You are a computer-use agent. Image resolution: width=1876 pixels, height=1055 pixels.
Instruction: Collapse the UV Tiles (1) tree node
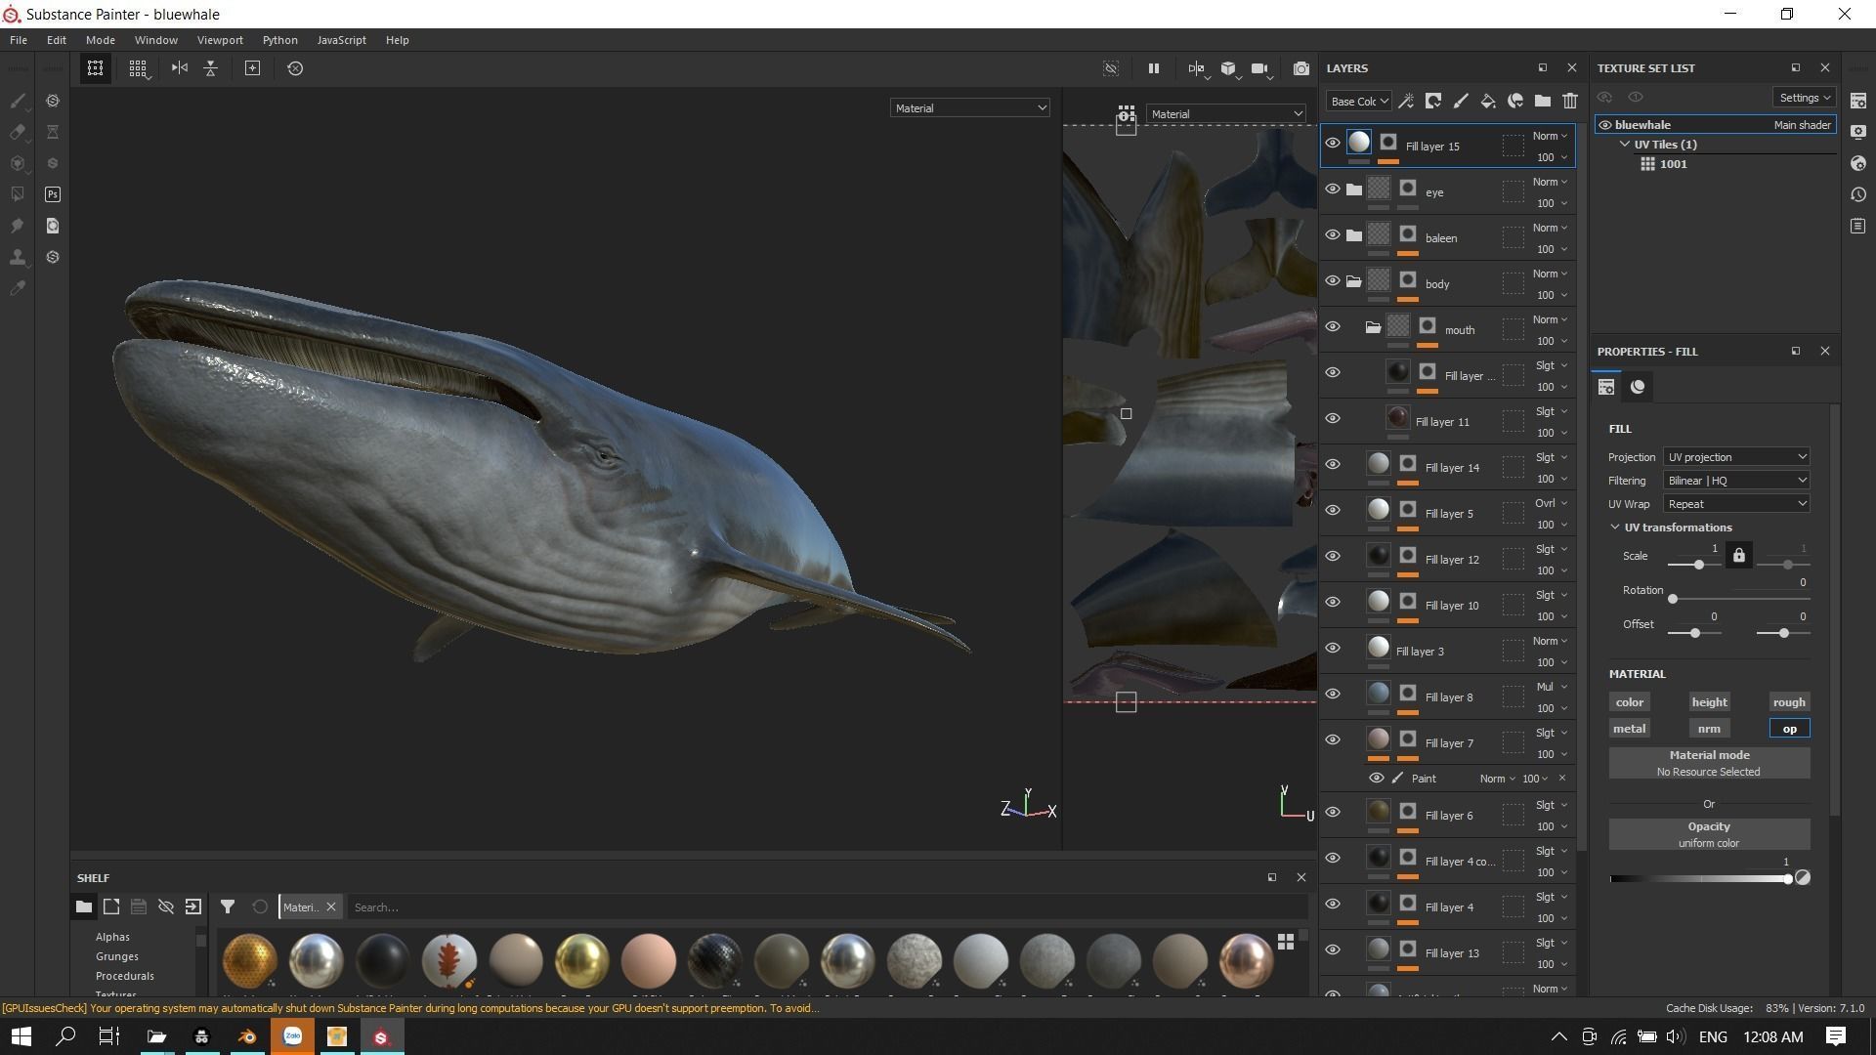click(x=1625, y=145)
